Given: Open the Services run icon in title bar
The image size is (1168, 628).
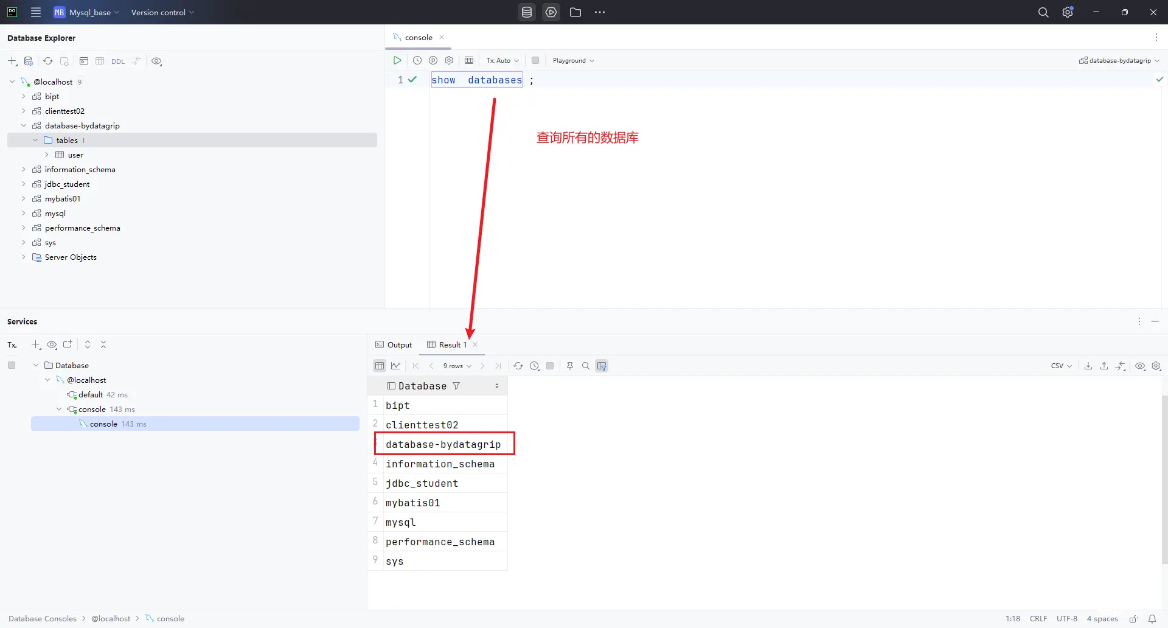Looking at the screenshot, I should [551, 12].
